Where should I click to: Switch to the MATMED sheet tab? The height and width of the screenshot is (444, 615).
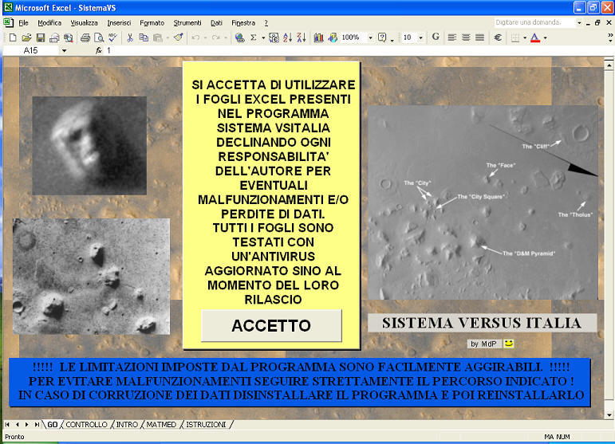pyautogui.click(x=161, y=424)
